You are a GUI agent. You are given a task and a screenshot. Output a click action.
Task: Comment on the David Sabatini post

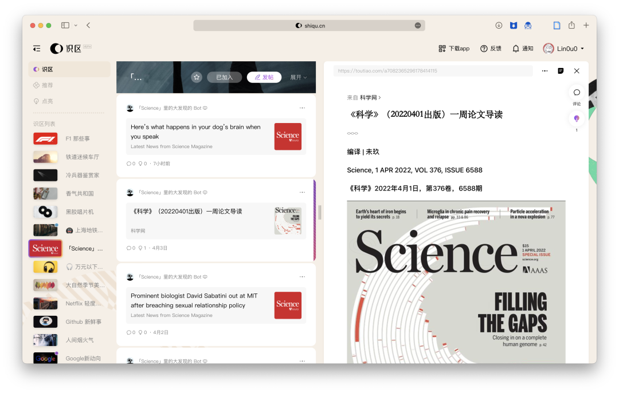coord(131,332)
